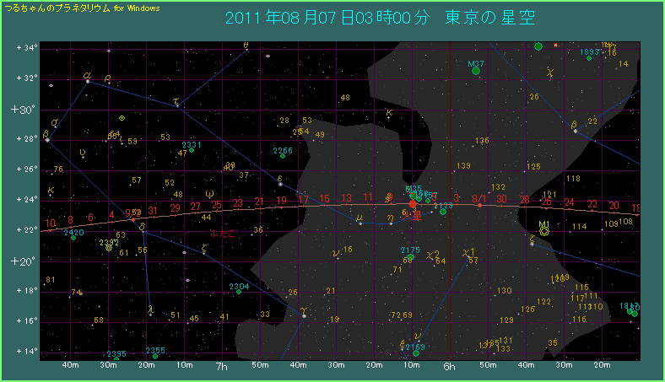Select the Gemini β star (Pollux)

pyautogui.click(x=47, y=140)
